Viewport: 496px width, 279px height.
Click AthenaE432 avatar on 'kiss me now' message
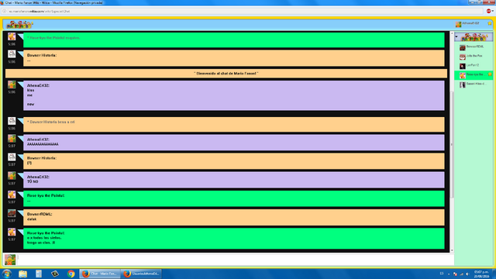point(12,84)
